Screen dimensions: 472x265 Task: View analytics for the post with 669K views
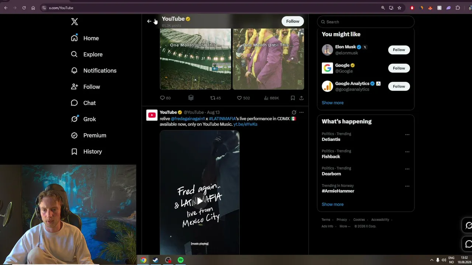(x=271, y=98)
